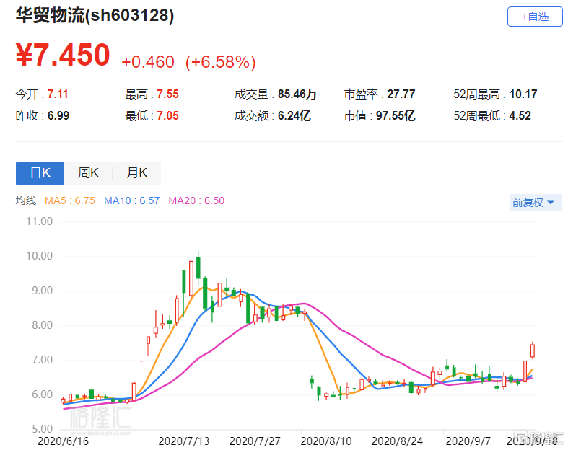Switch to 月K monthly chart tab
568x450 pixels.
click(136, 173)
